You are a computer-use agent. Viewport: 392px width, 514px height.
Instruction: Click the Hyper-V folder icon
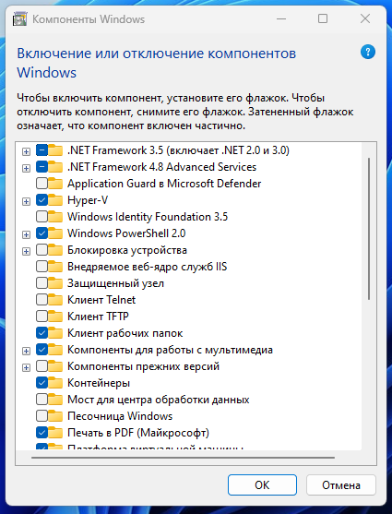(x=55, y=200)
